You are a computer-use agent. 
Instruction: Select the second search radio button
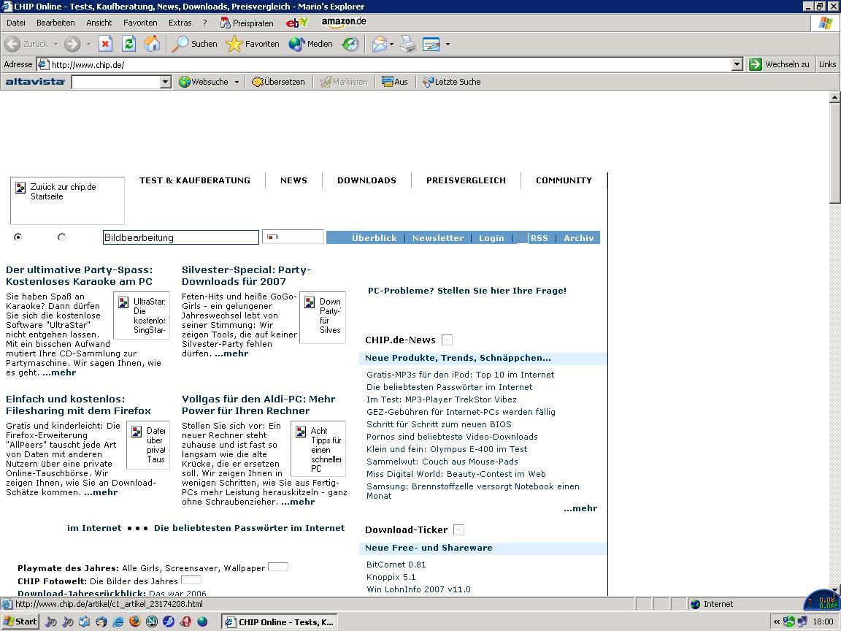tap(61, 237)
